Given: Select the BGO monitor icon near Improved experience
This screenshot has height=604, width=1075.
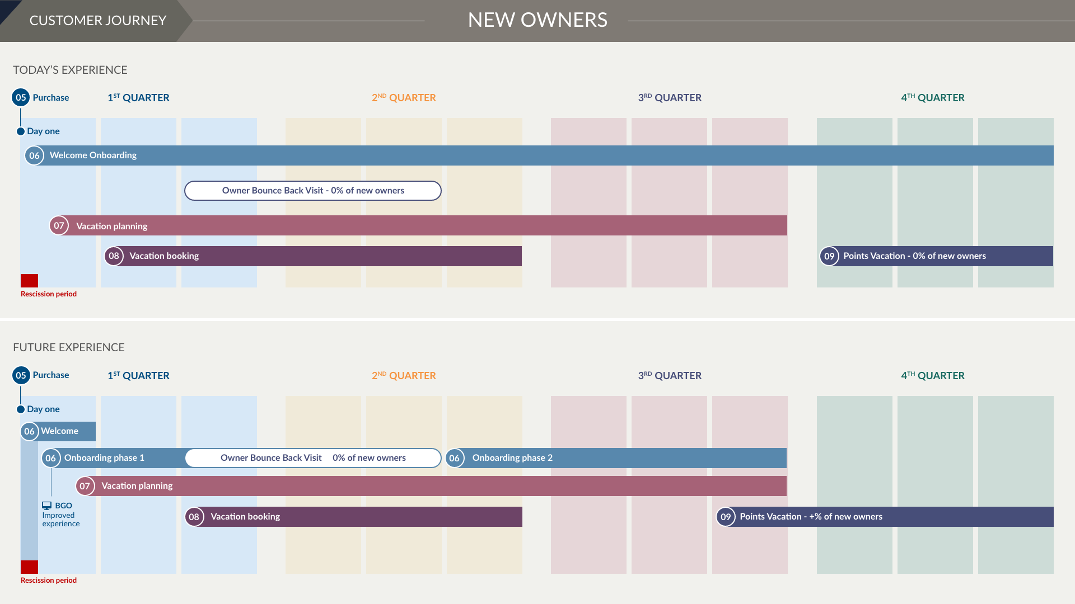Looking at the screenshot, I should point(47,505).
